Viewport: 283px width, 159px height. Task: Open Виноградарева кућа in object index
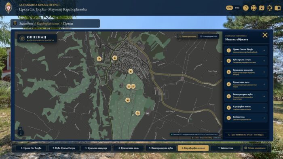[246, 96]
